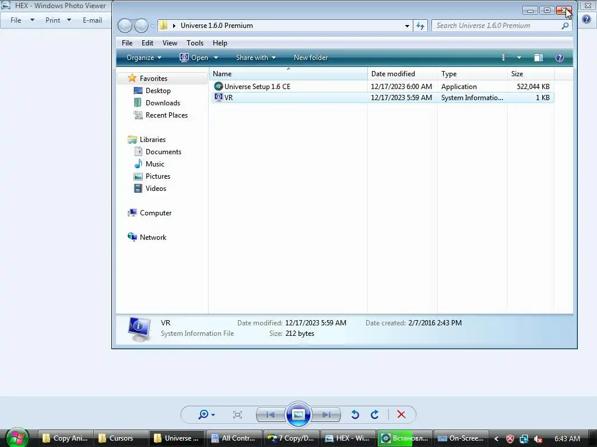This screenshot has width=597, height=447.
Task: Select Computer in navigation pane
Action: (x=155, y=213)
